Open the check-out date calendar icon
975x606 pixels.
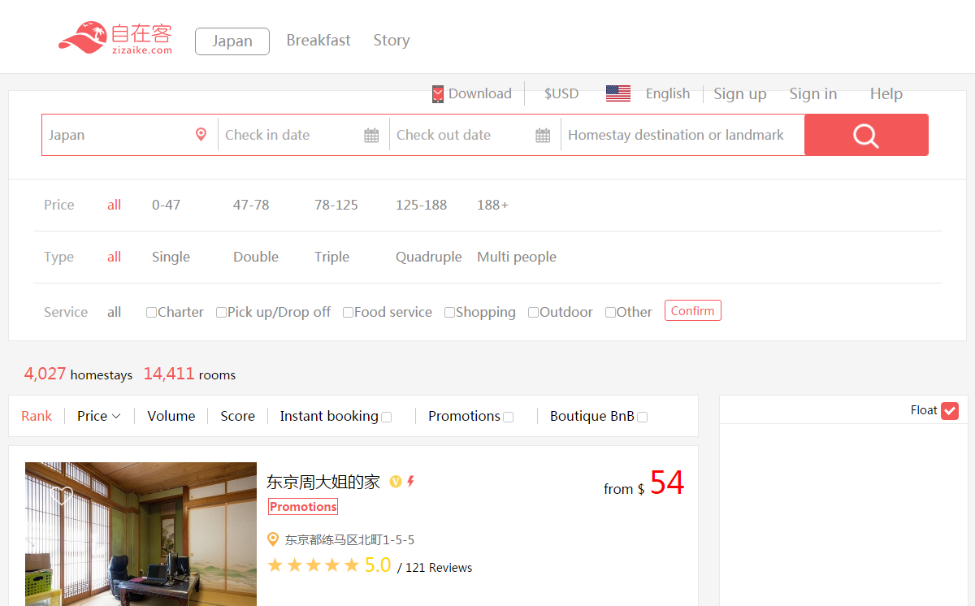tap(543, 136)
